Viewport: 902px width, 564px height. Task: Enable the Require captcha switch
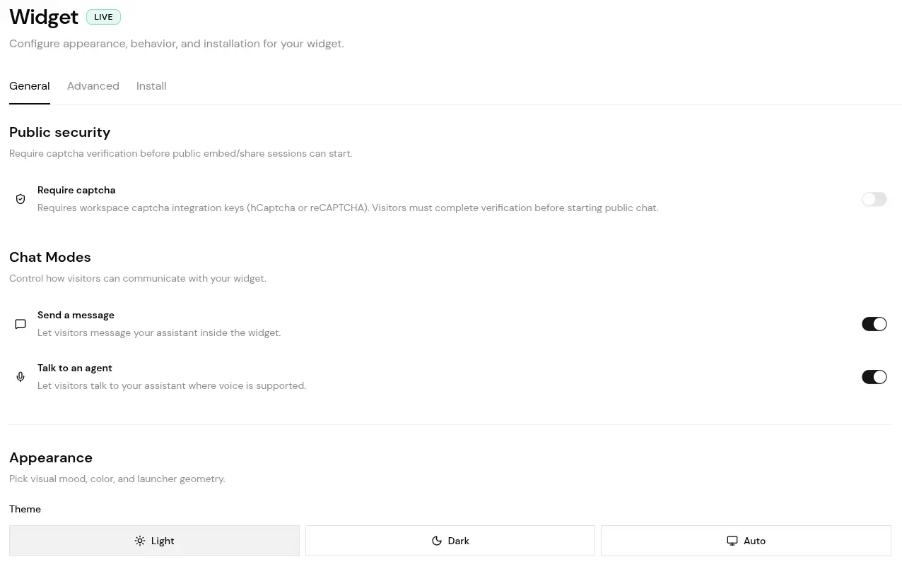pyautogui.click(x=874, y=199)
